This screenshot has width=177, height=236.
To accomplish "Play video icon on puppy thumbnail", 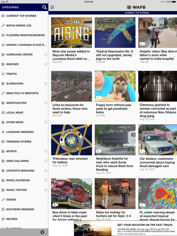I will (x=99, y=97).
